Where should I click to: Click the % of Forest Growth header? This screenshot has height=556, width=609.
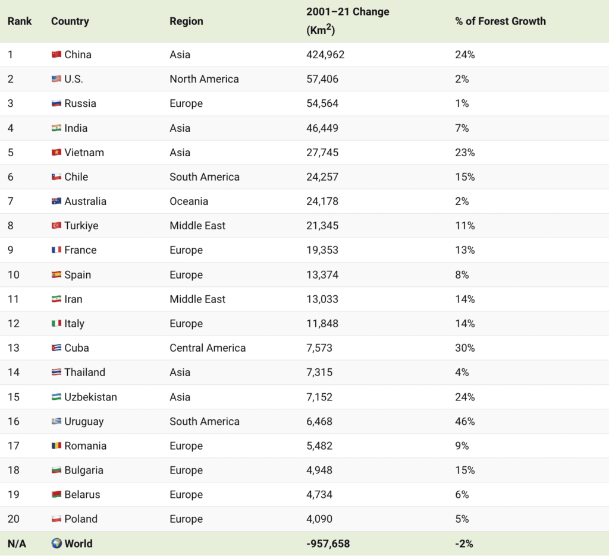click(500, 21)
